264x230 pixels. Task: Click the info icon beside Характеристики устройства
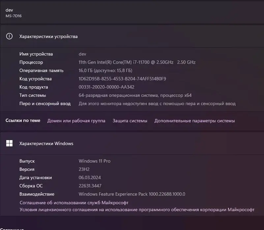pos(9,36)
